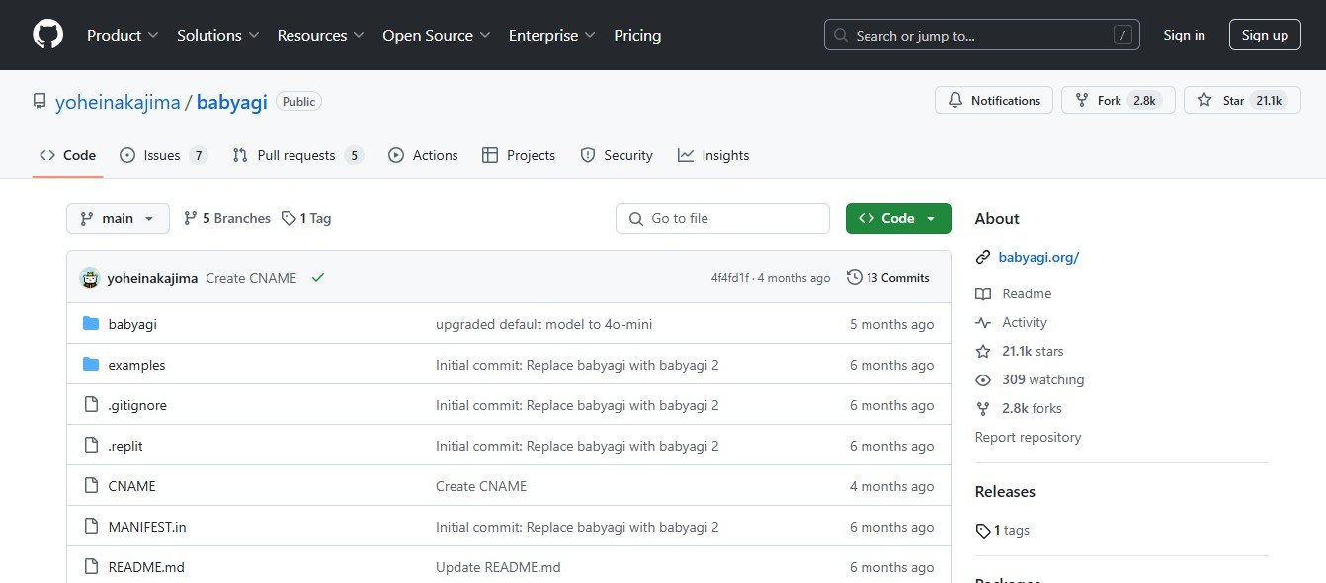The width and height of the screenshot is (1326, 583).
Task: Expand the Open Source menu
Action: click(x=436, y=35)
